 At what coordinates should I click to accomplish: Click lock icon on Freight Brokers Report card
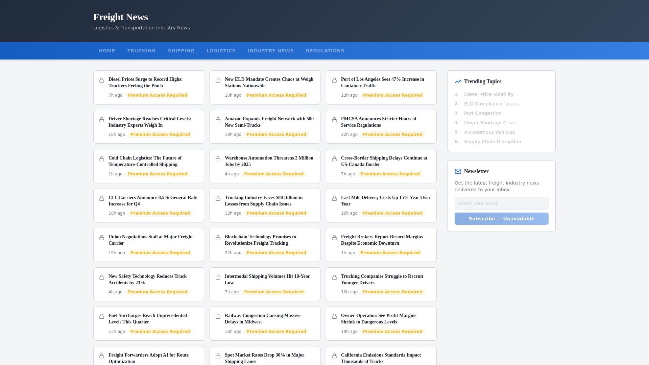(x=334, y=238)
